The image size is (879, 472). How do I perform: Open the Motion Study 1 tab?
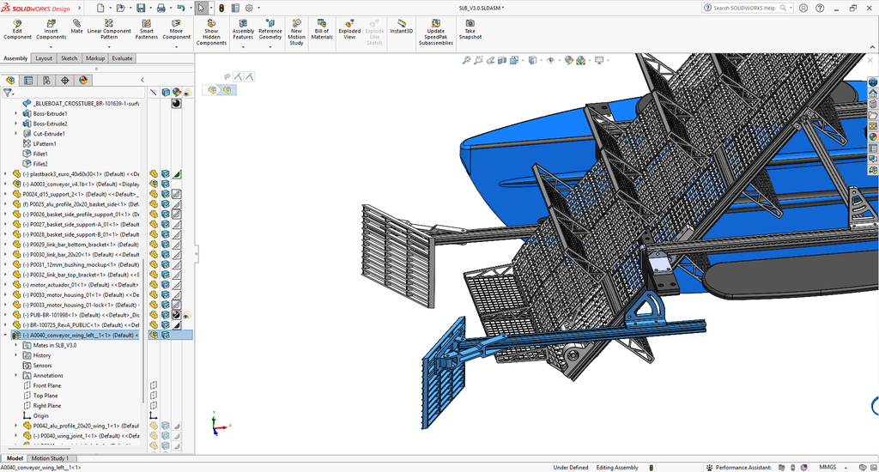(x=50, y=458)
